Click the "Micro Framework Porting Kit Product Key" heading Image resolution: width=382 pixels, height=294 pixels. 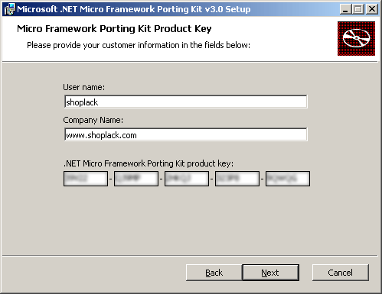114,29
